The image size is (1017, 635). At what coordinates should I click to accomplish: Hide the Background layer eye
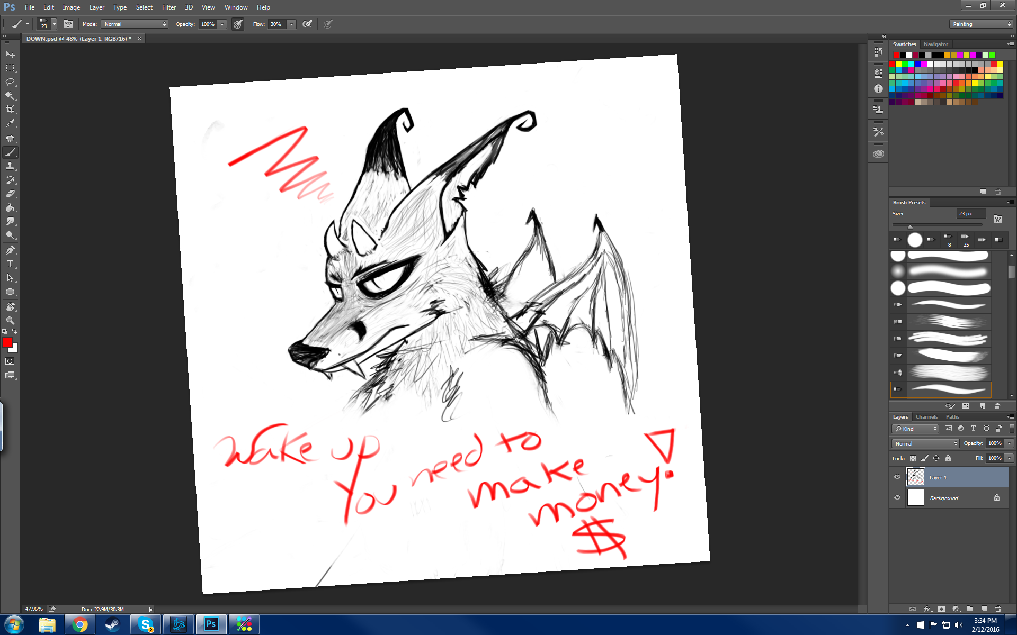897,497
